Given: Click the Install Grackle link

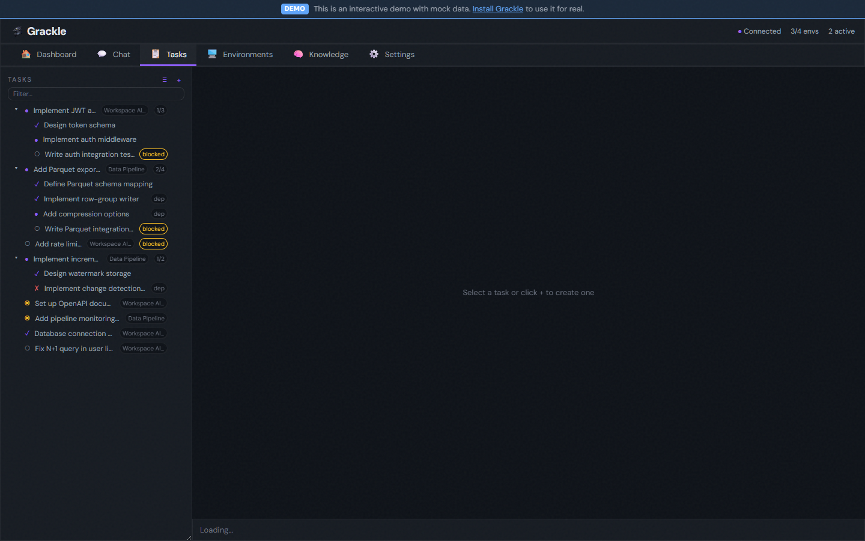Looking at the screenshot, I should pos(498,8).
